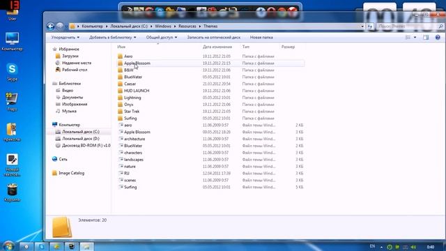
Task: Sort by the Имя column header
Action: pos(121,47)
